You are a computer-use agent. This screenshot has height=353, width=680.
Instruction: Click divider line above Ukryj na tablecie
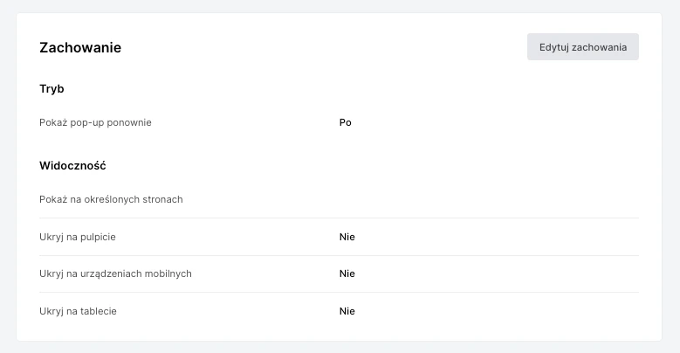click(339, 292)
